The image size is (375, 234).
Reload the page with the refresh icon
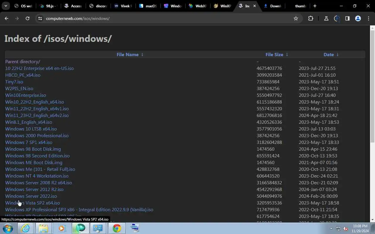click(x=28, y=18)
